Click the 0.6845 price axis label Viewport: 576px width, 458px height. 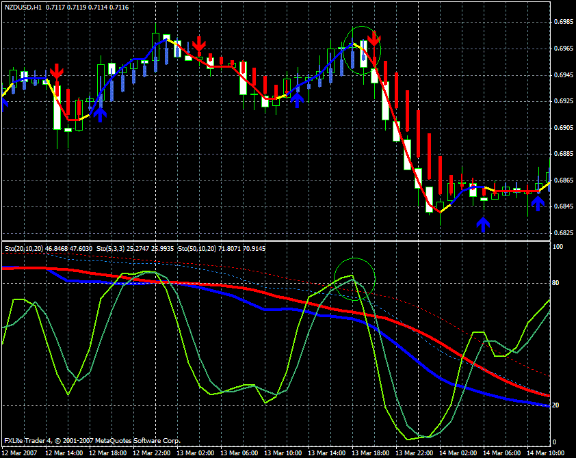point(564,206)
